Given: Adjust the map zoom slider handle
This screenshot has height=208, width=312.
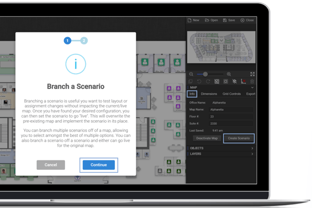Looking at the screenshot, I should point(205,74).
